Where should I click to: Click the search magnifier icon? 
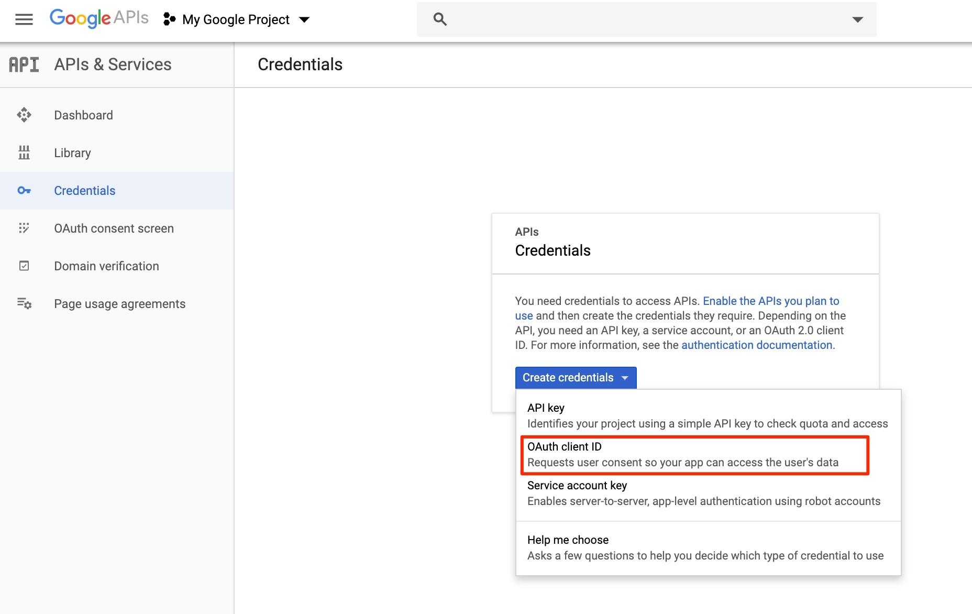coord(440,19)
